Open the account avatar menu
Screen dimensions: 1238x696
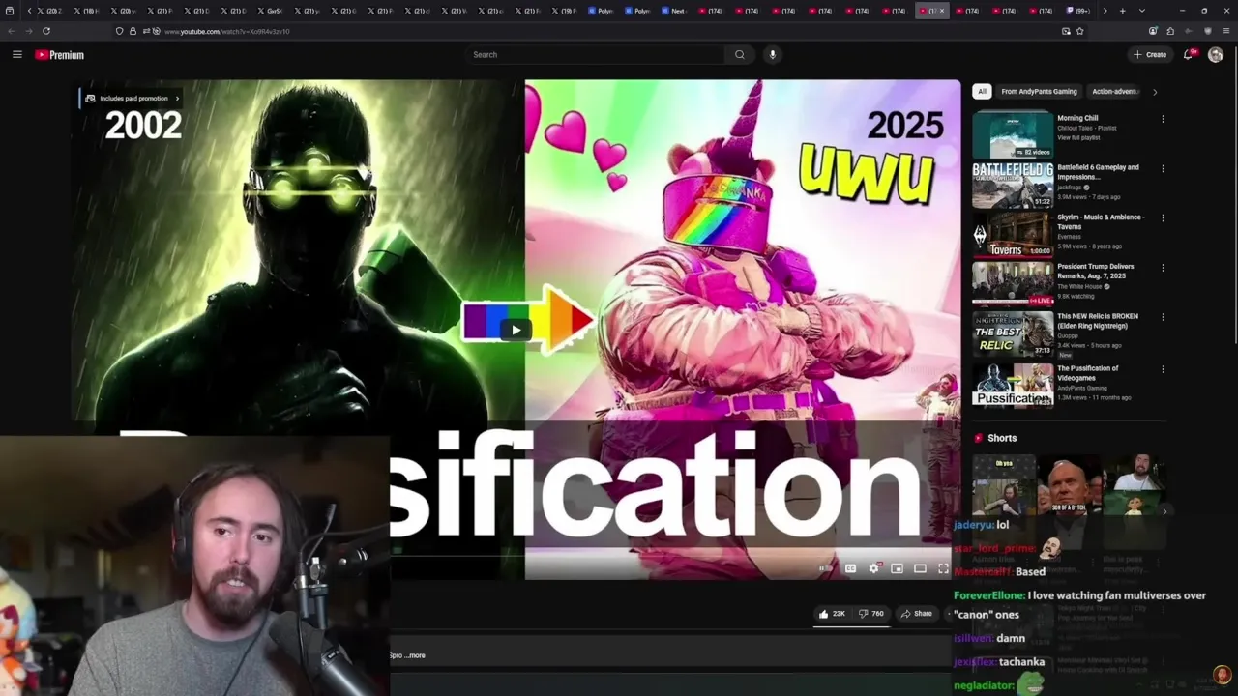(x=1216, y=55)
